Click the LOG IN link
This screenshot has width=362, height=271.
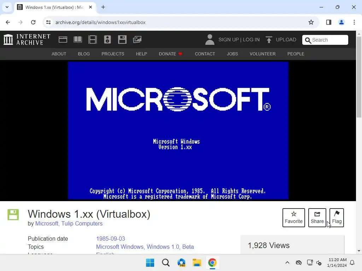[251, 40]
